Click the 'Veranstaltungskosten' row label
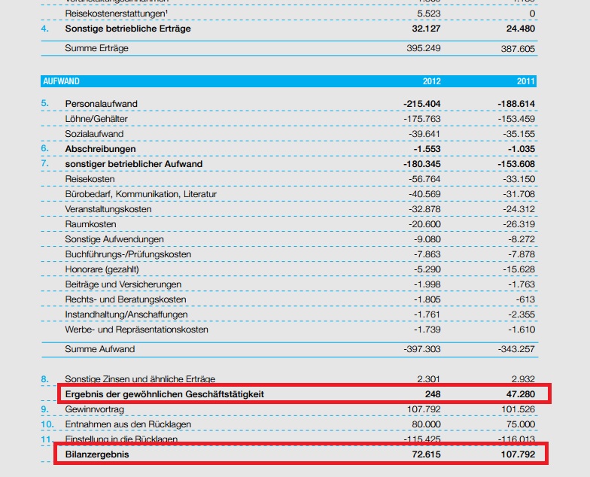 coord(108,209)
